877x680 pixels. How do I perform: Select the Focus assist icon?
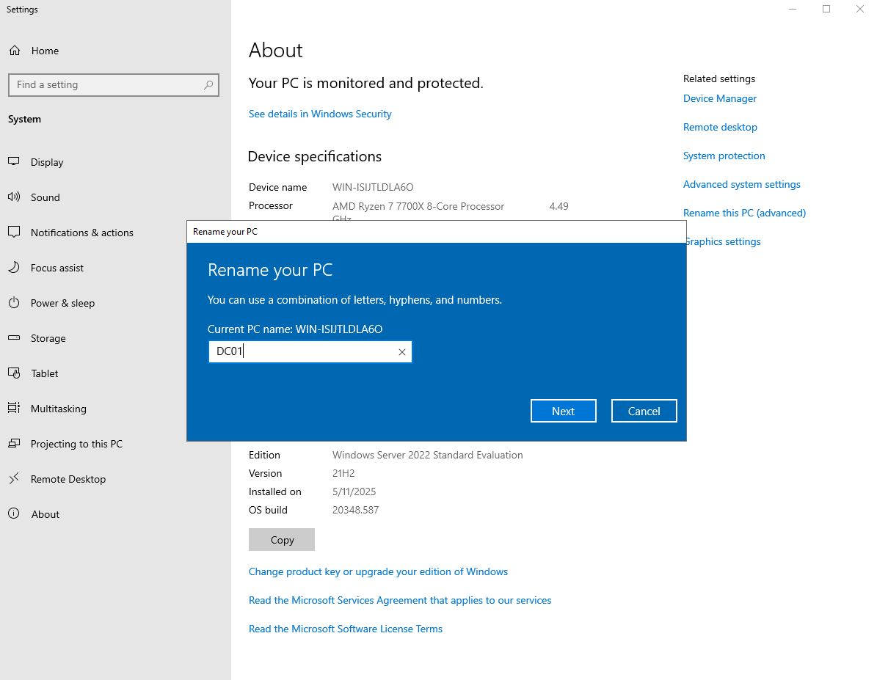click(15, 268)
